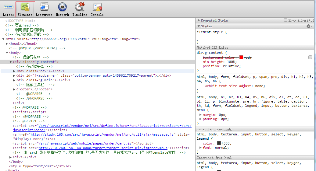The width and height of the screenshot is (316, 171).
Task: Expand the div g-main node
Action: (x=14, y=80)
